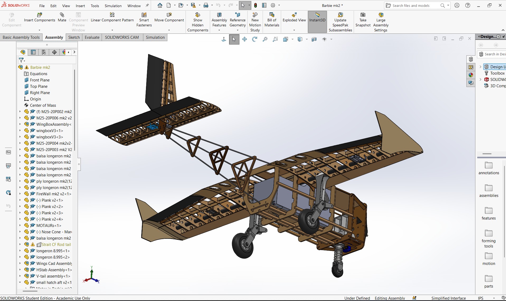Screen dimensions: 506x301
Task: Switch to the Evaluate tab
Action: (x=92, y=37)
